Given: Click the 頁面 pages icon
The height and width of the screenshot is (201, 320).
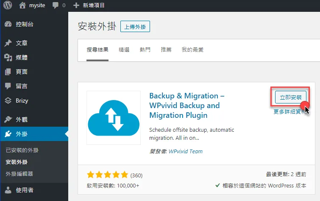Looking at the screenshot, I should tap(8, 72).
